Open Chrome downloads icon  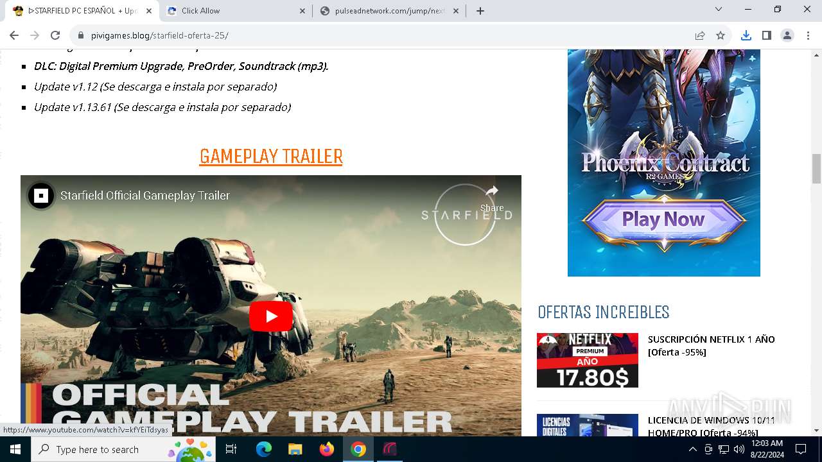[746, 35]
